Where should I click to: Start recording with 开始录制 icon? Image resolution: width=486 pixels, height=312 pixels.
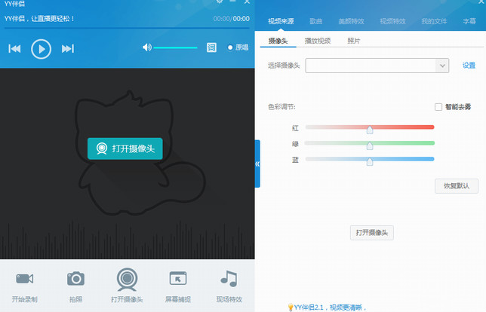click(24, 286)
